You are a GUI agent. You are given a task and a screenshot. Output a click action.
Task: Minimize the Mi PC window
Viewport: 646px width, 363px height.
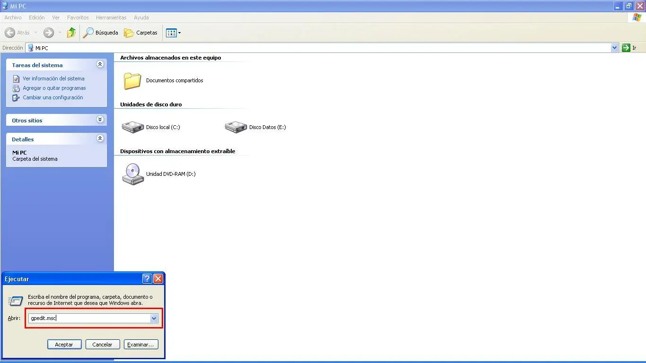[x=618, y=6]
